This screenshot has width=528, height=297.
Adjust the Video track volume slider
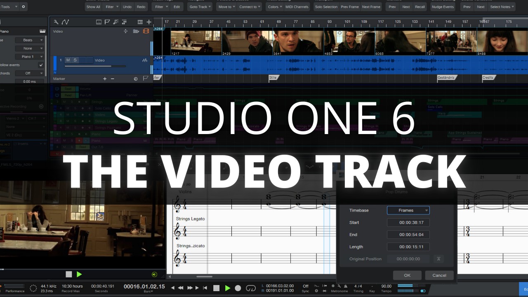[95, 66]
